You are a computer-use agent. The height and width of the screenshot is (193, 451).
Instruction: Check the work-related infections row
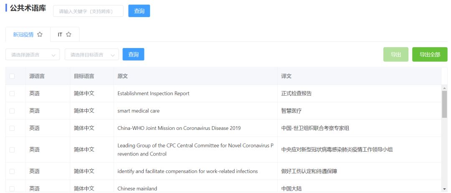pos(12,171)
